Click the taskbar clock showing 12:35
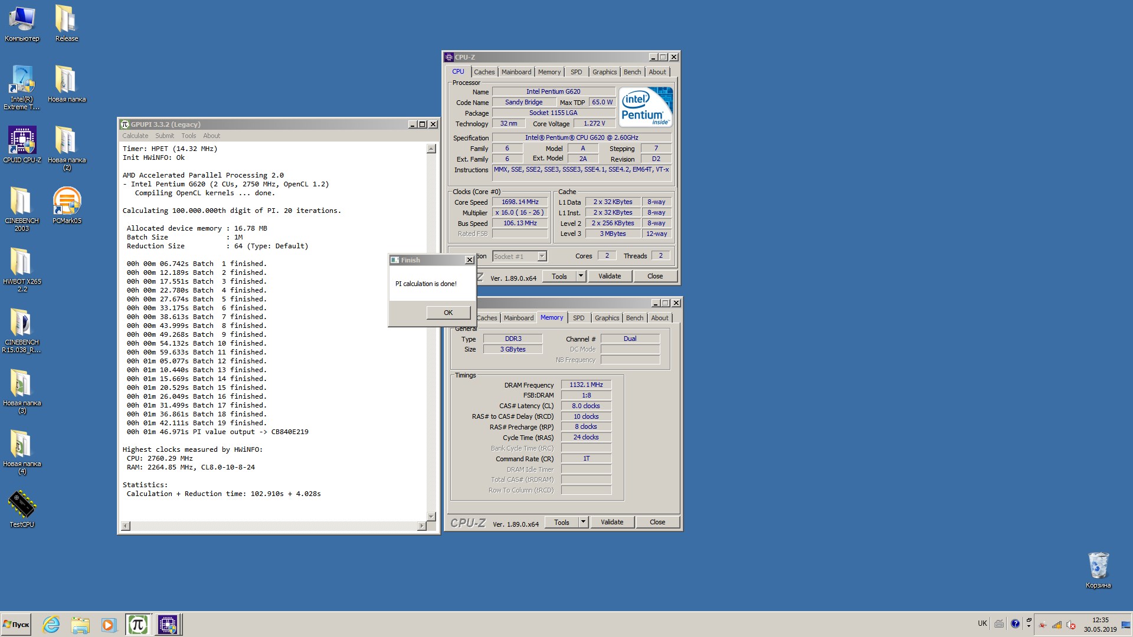This screenshot has height=637, width=1133. click(x=1100, y=625)
